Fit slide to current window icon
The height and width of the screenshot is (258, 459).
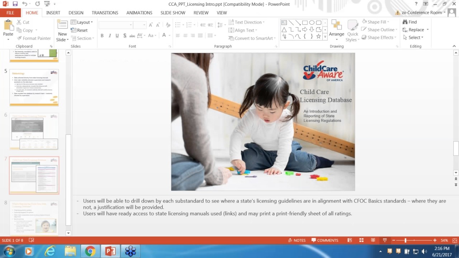(455, 240)
